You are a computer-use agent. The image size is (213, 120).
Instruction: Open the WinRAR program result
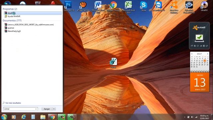pyautogui.click(x=33, y=13)
